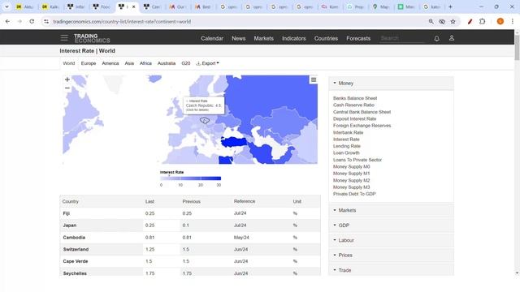Click the Czech Republic tooltip on map
The image size is (520, 292).
[x=204, y=105]
